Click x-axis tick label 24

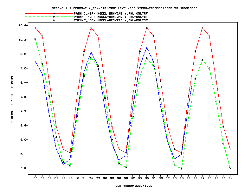tap(91, 178)
